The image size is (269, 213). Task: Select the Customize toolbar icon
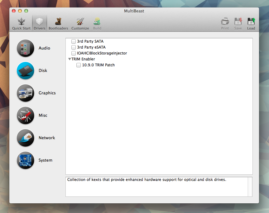coord(80,22)
